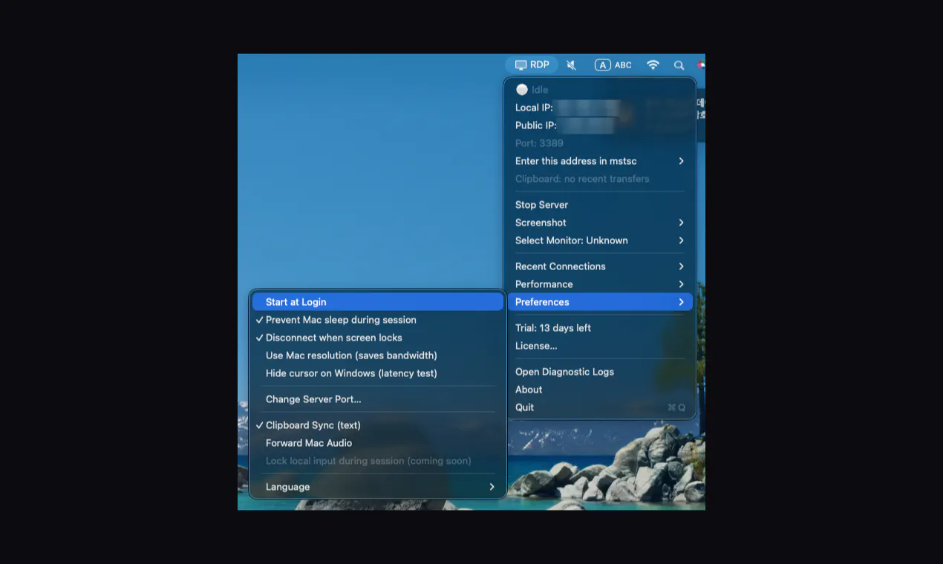
Task: Disable Prevent Mac sleep during session
Action: 378,320
